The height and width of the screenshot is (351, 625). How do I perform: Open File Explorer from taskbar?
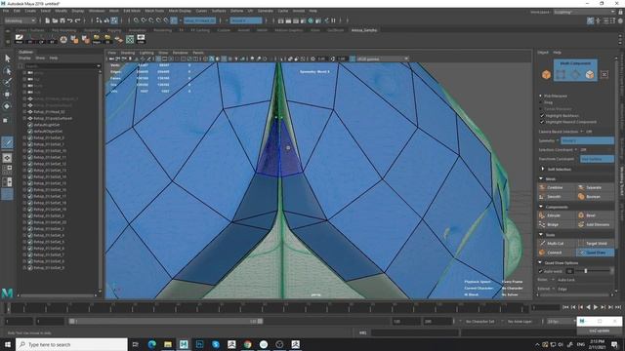(168, 344)
